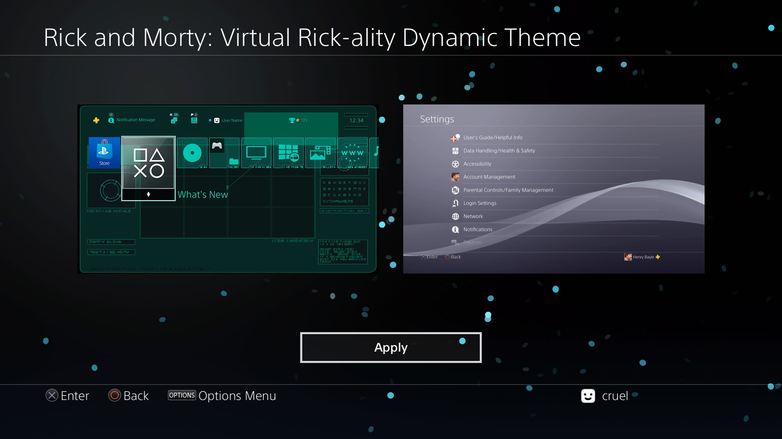The image size is (782, 439).
Task: Select Network in settings preview list
Action: pyautogui.click(x=473, y=216)
